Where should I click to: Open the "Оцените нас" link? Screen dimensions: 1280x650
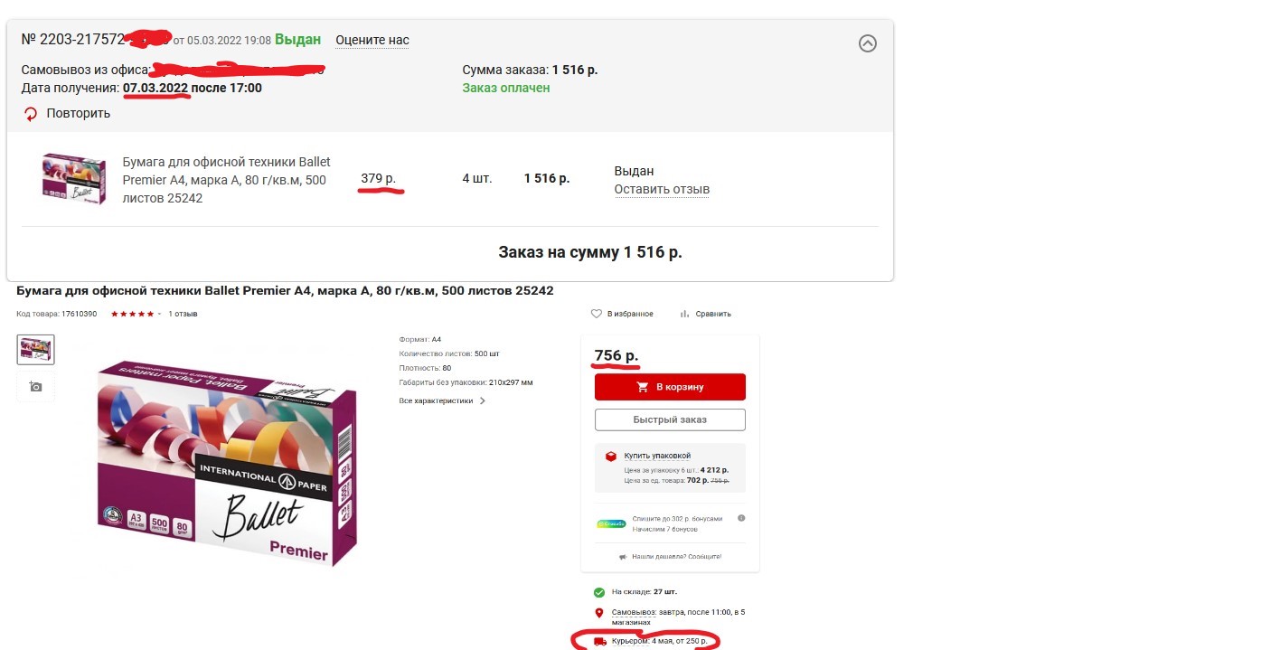pyautogui.click(x=372, y=40)
